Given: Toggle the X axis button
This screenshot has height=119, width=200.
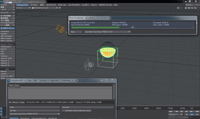Looking at the screenshot, I should tap(1, 109).
